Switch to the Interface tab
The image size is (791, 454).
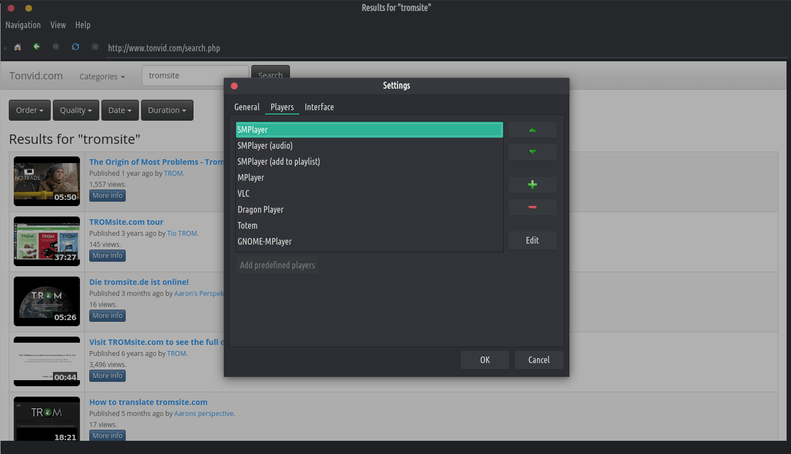(319, 107)
